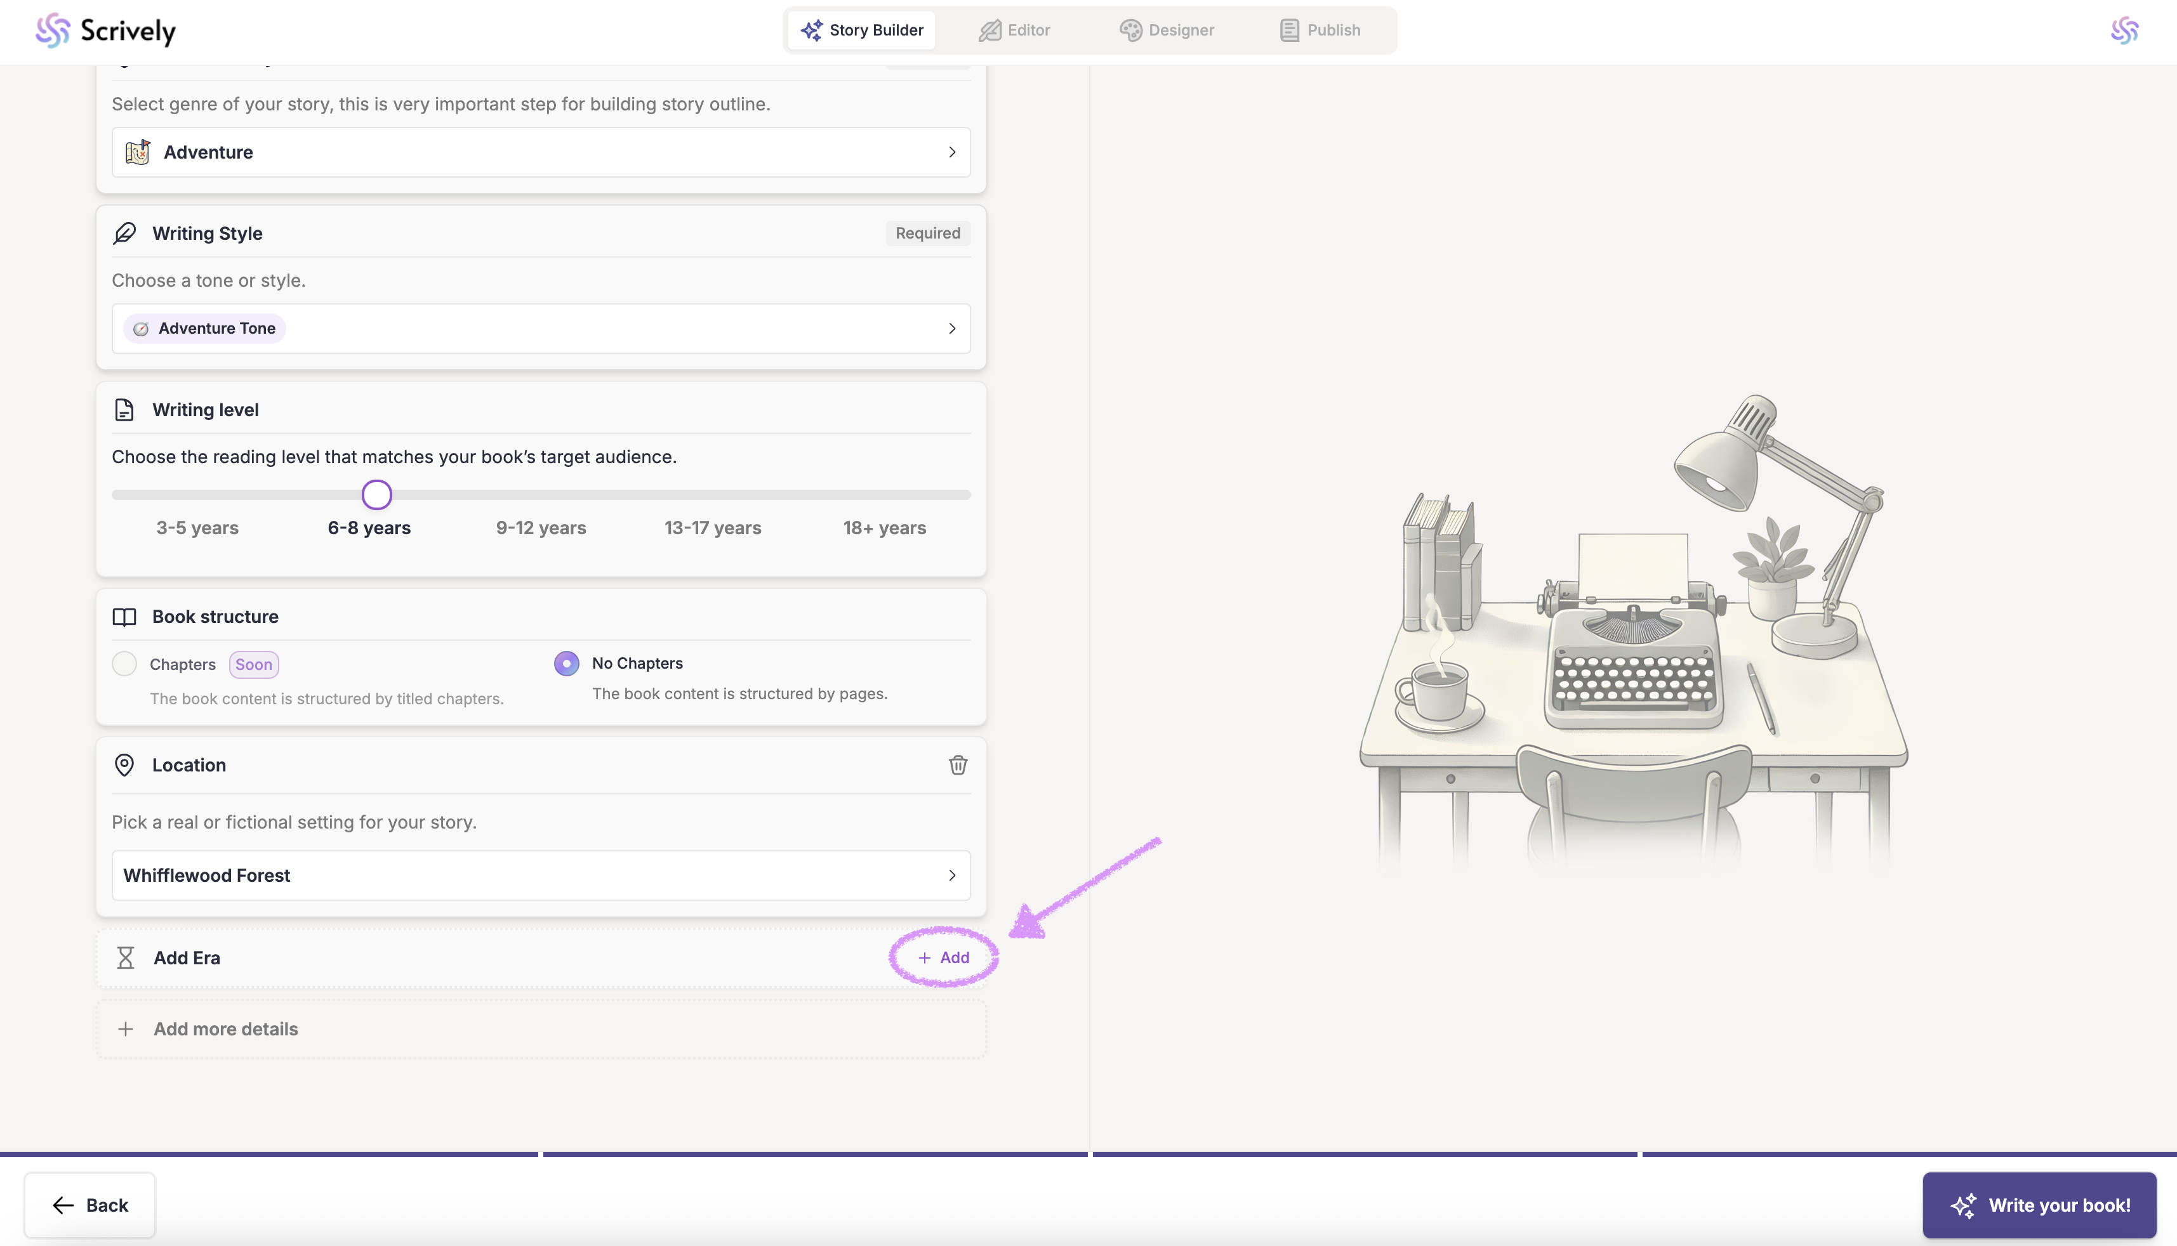Select the No Chapters radio option
The image size is (2177, 1246).
pos(566,663)
